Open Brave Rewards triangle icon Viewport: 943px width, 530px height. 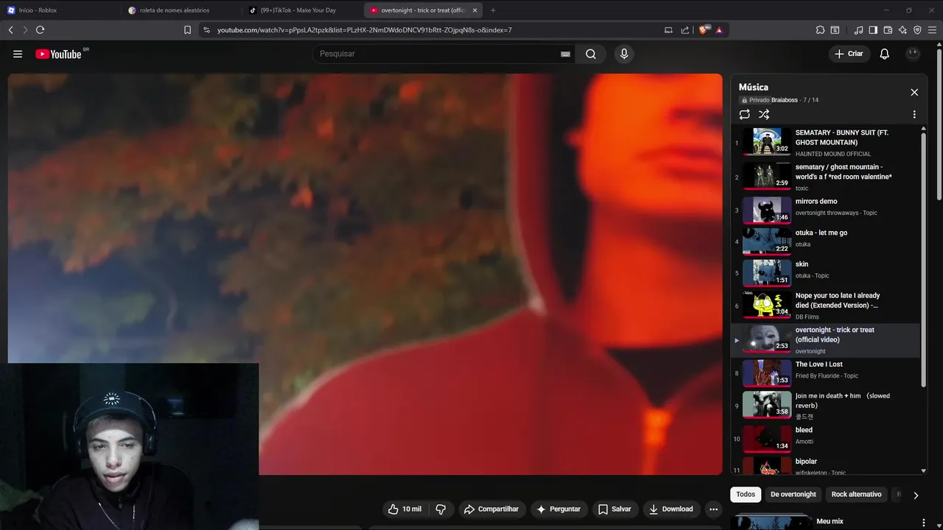click(x=719, y=30)
